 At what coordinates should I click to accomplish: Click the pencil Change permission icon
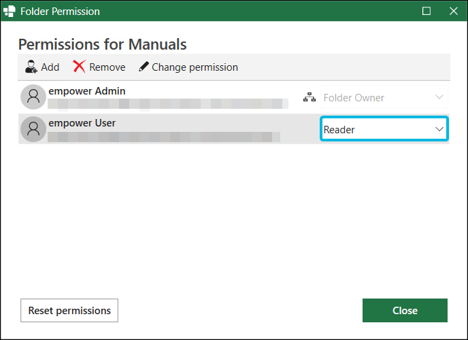(x=144, y=67)
